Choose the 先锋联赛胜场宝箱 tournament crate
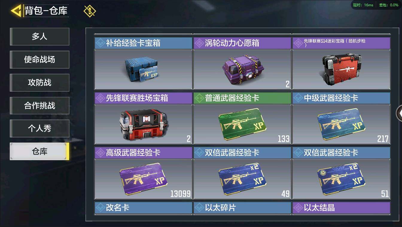The width and height of the screenshot is (402, 227). pos(143,118)
